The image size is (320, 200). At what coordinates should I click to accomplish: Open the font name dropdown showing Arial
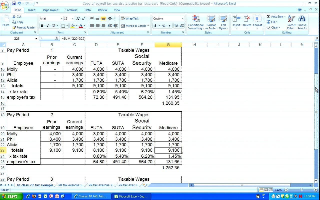click(61, 19)
